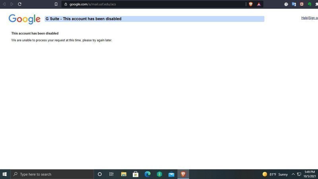Open the Help link
318x179 pixels.
304,18
